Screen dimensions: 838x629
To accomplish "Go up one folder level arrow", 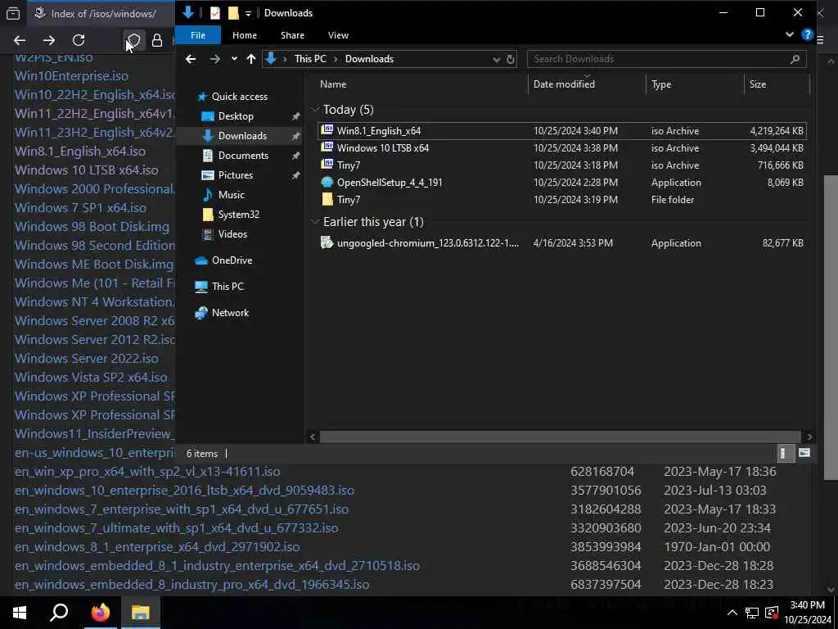I will click(251, 59).
